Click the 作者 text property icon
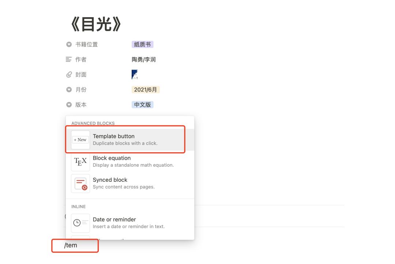This screenshot has width=395, height=264. pos(69,59)
